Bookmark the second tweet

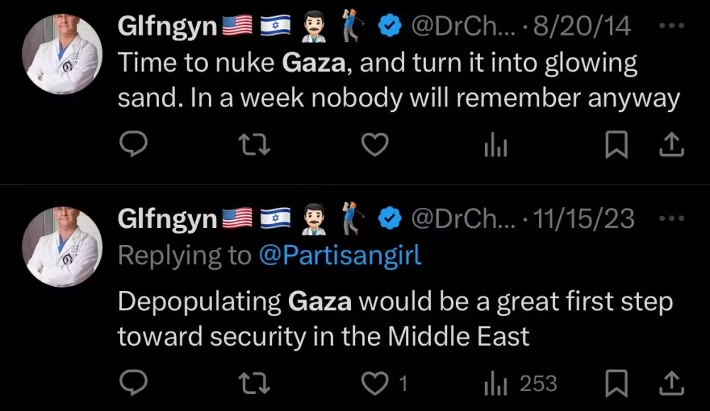click(616, 383)
